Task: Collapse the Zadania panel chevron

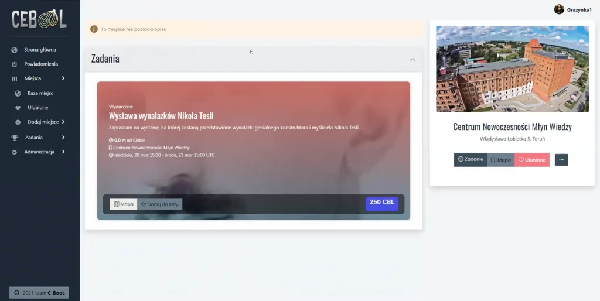Action: [413, 60]
